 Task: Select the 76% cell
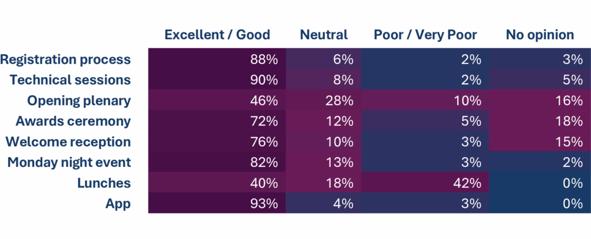(x=217, y=142)
